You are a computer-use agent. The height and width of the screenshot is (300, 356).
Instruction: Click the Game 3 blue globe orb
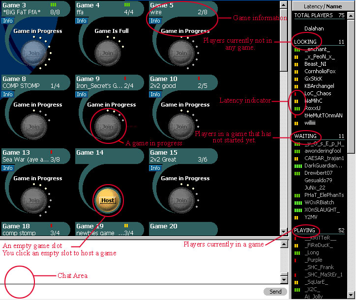33,53
